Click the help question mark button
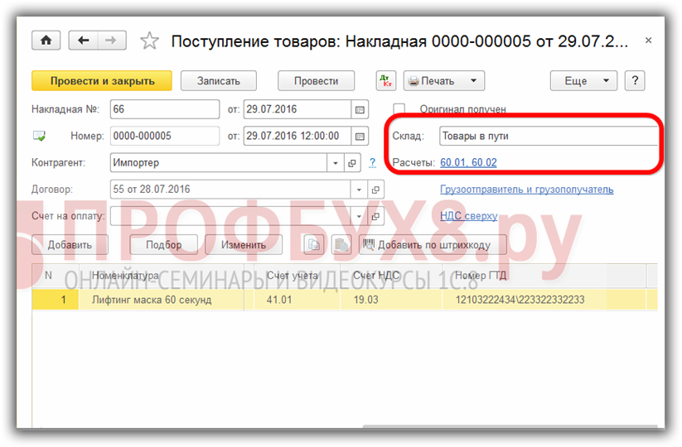 (635, 81)
